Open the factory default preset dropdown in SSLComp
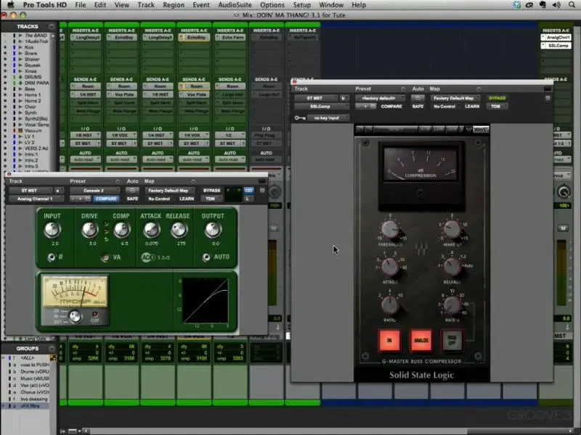Screen dimensions: 581x435 380,98
